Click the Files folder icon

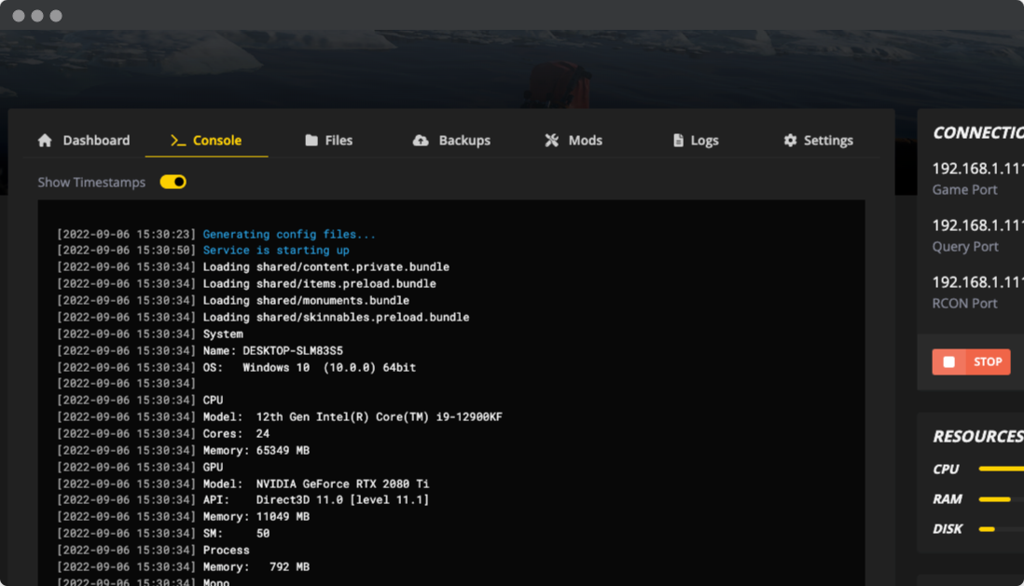311,141
